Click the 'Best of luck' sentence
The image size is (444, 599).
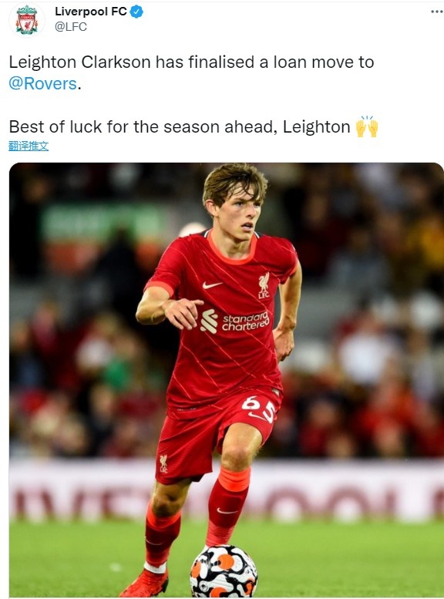180,127
